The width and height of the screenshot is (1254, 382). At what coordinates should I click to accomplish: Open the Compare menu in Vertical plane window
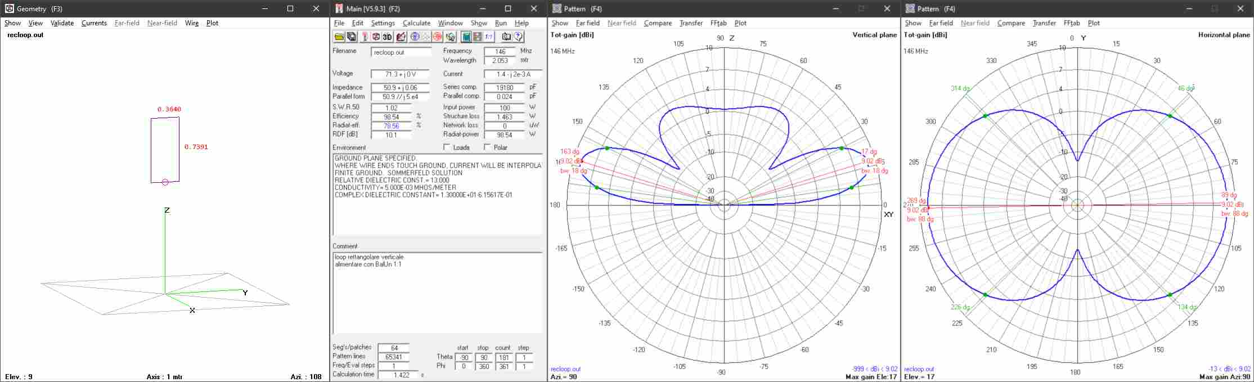tap(658, 23)
